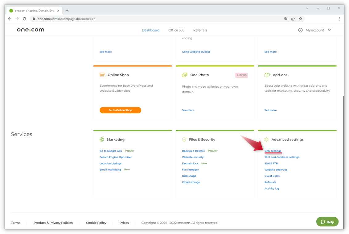Click the Terms footer link
This screenshot has width=349, height=234.
point(16,223)
